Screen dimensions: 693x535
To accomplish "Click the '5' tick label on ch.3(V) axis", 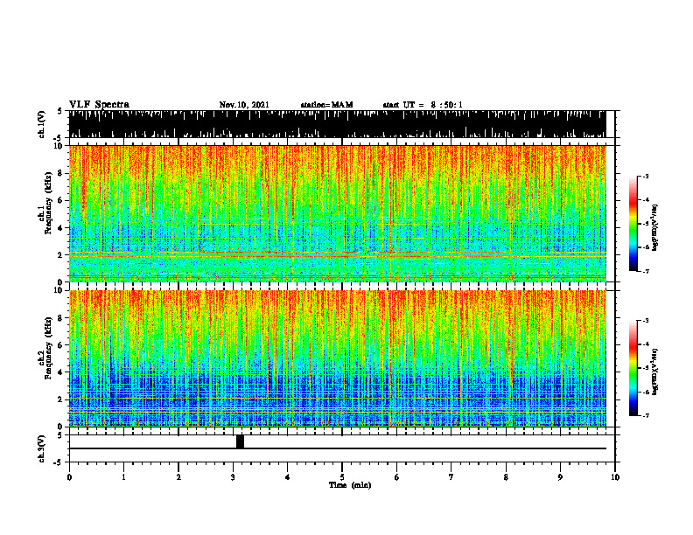I will tap(59, 434).
